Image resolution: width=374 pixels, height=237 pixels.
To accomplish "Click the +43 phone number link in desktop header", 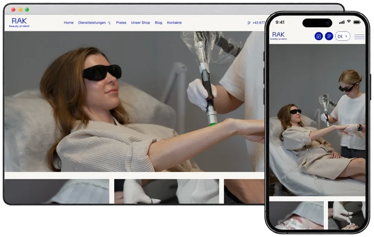I will 258,23.
